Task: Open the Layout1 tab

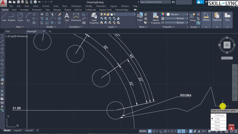Action: (x=18, y=130)
